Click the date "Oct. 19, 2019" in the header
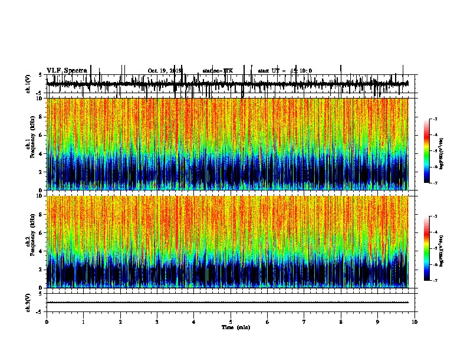Image resolution: width=467 pixels, height=361 pixels. point(165,71)
